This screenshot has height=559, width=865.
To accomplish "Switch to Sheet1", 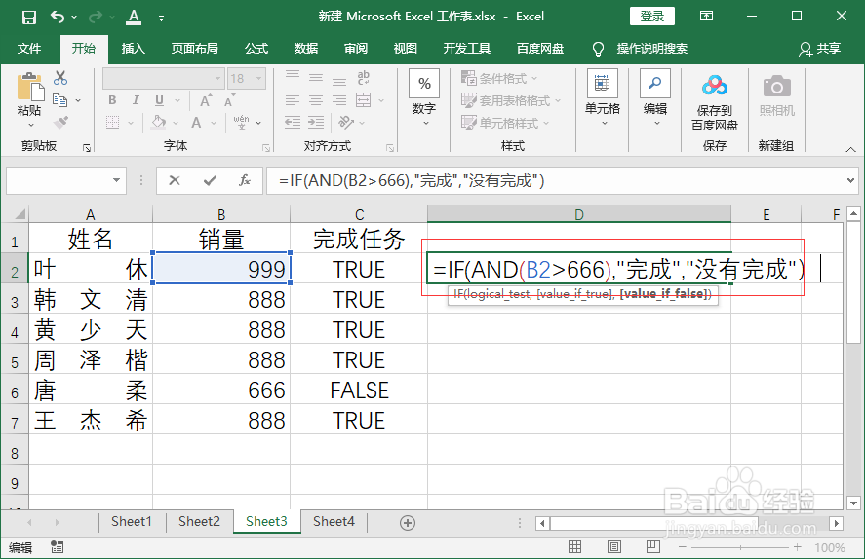I will [x=132, y=521].
